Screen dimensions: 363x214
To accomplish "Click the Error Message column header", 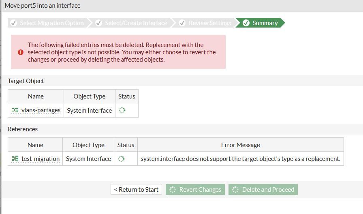I will tap(240, 145).
